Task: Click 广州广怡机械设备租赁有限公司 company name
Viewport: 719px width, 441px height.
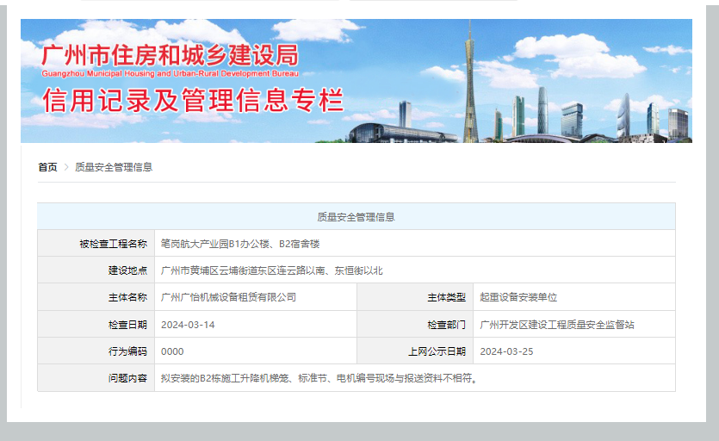Action: point(228,297)
